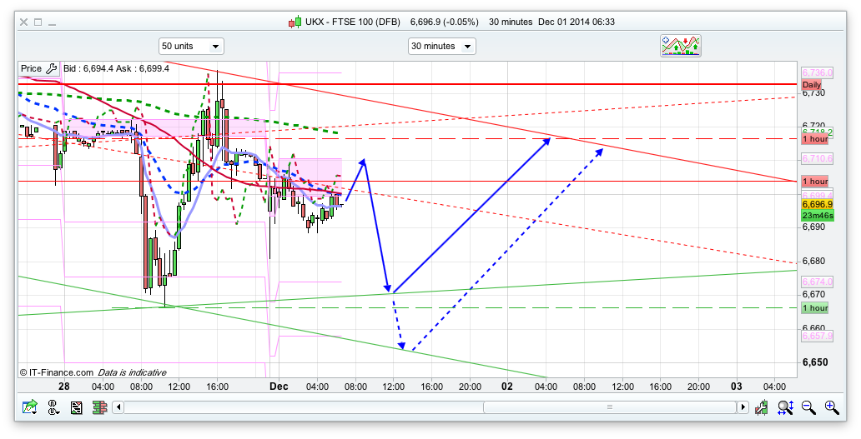Click the 28 date label on time axis
Screen dimensions: 861x439
(64, 387)
